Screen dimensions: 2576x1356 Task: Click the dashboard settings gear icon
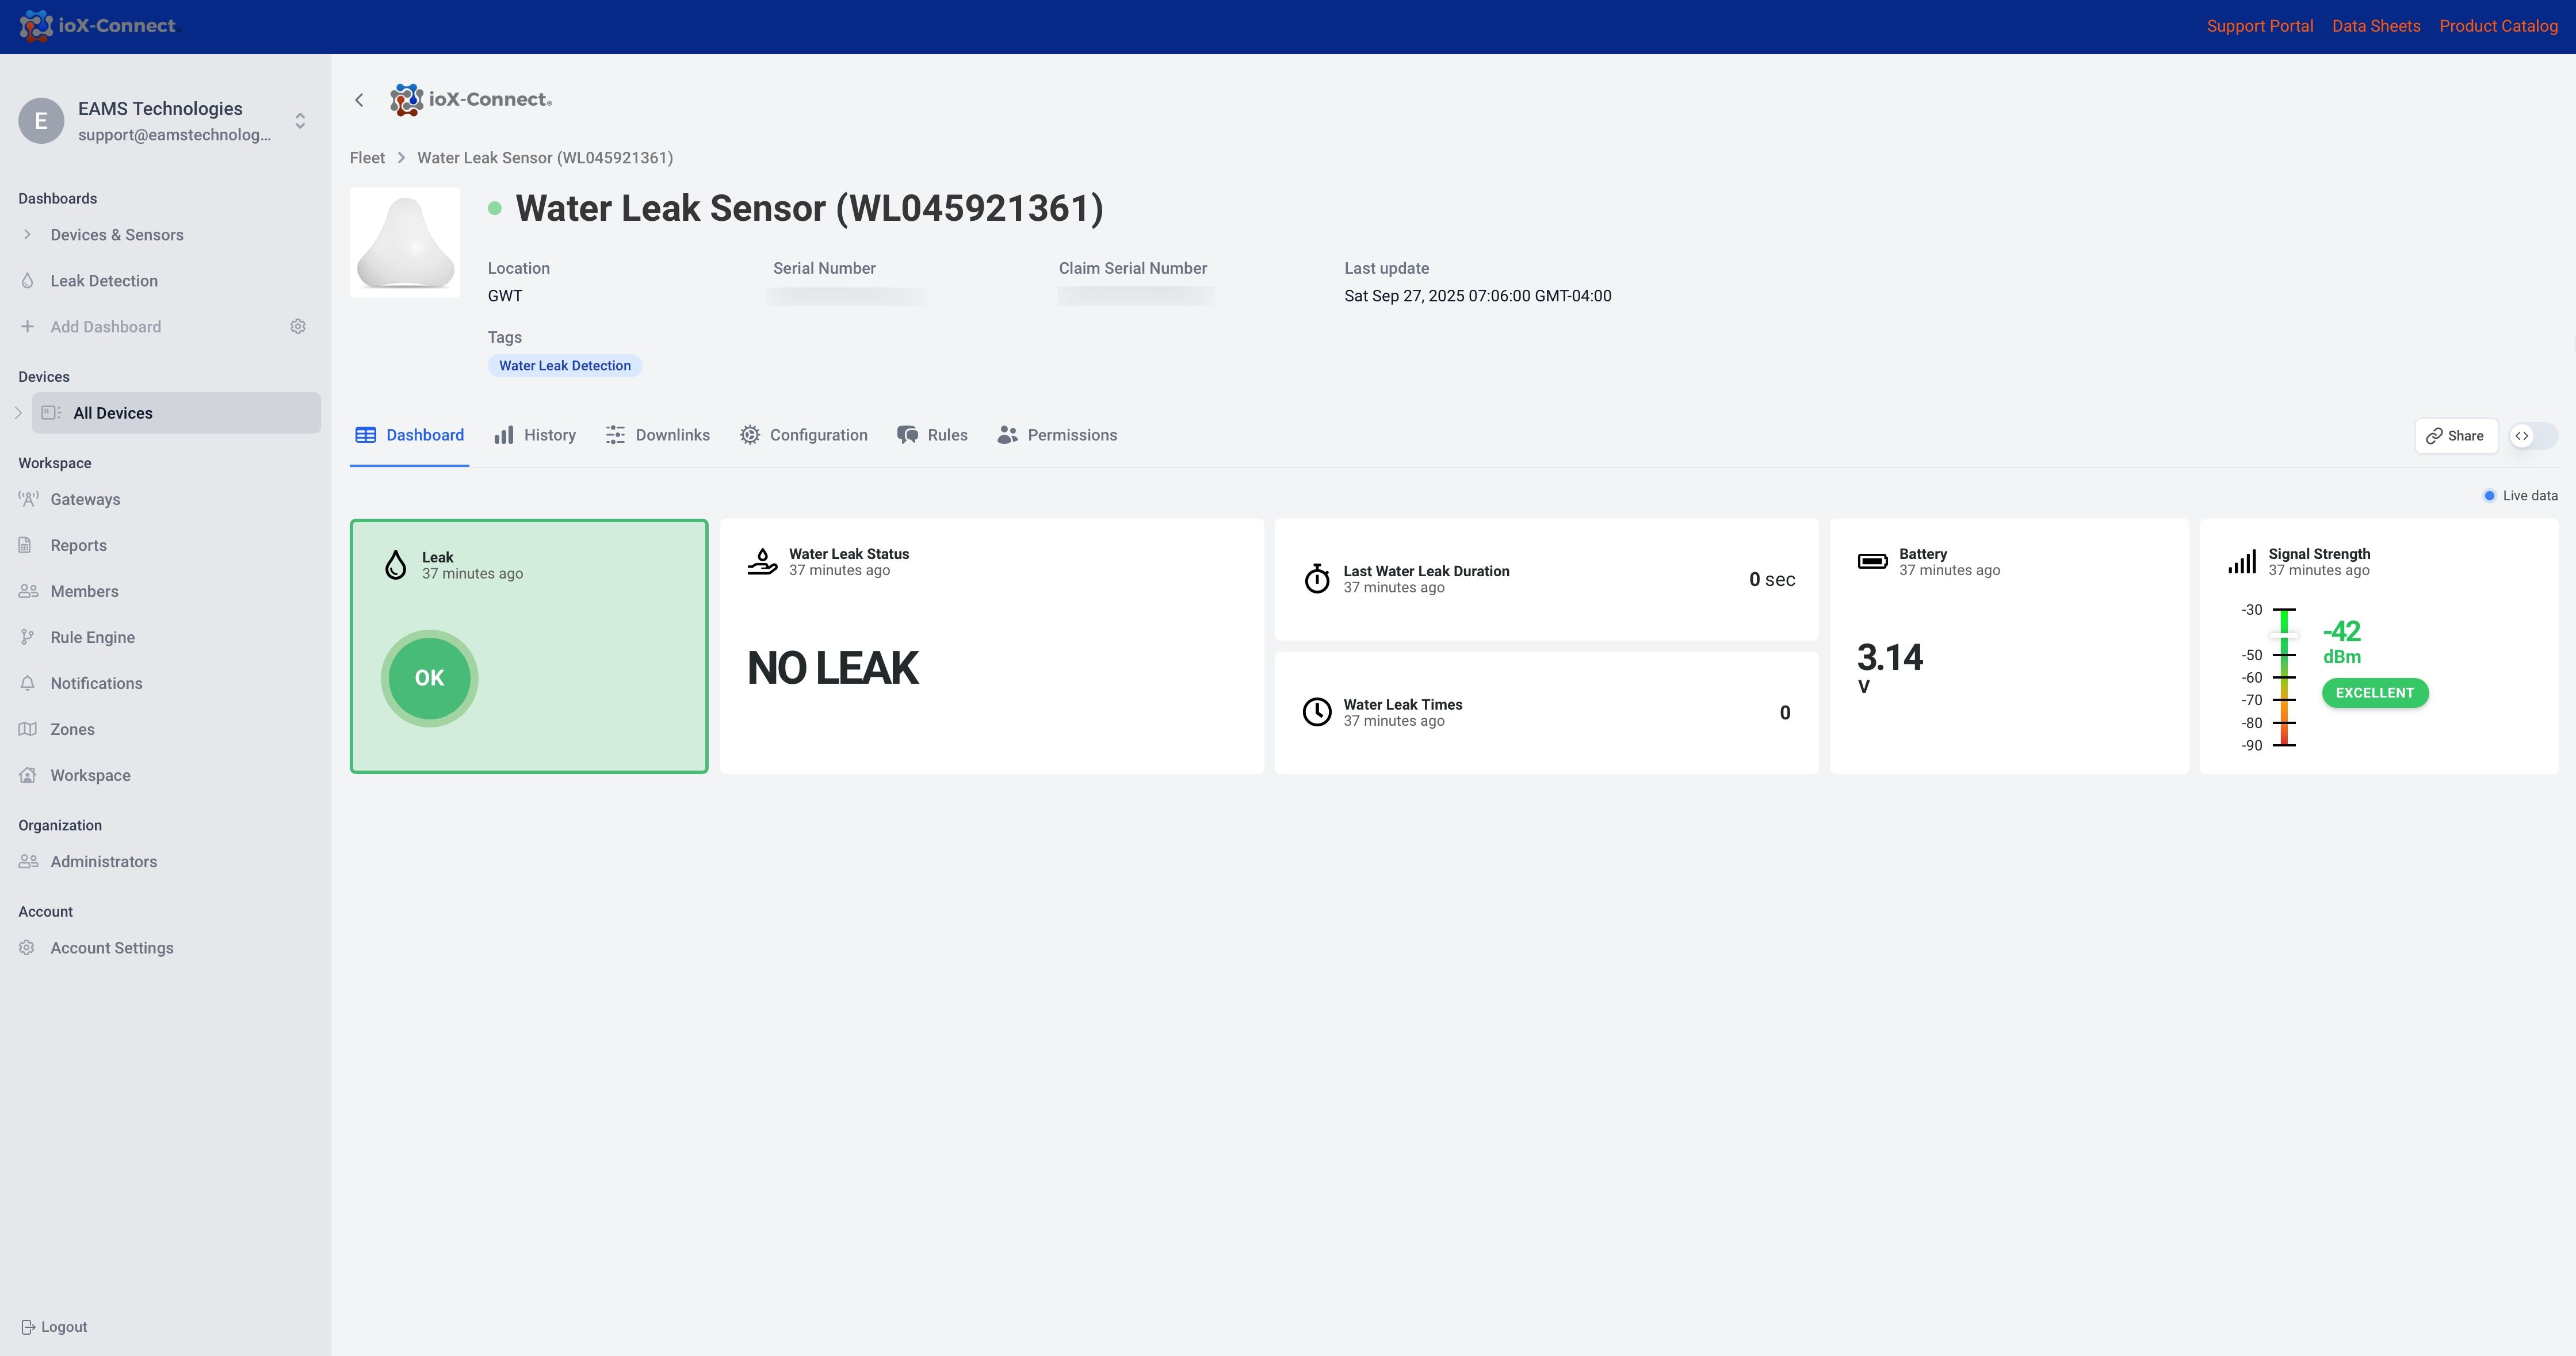[x=298, y=327]
